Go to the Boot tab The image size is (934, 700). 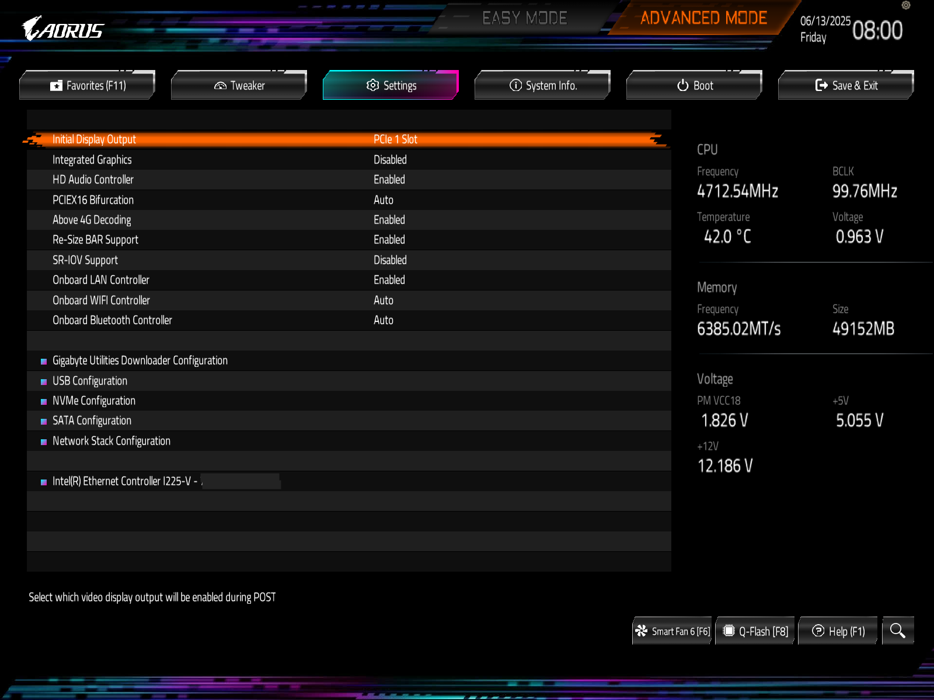(x=695, y=85)
